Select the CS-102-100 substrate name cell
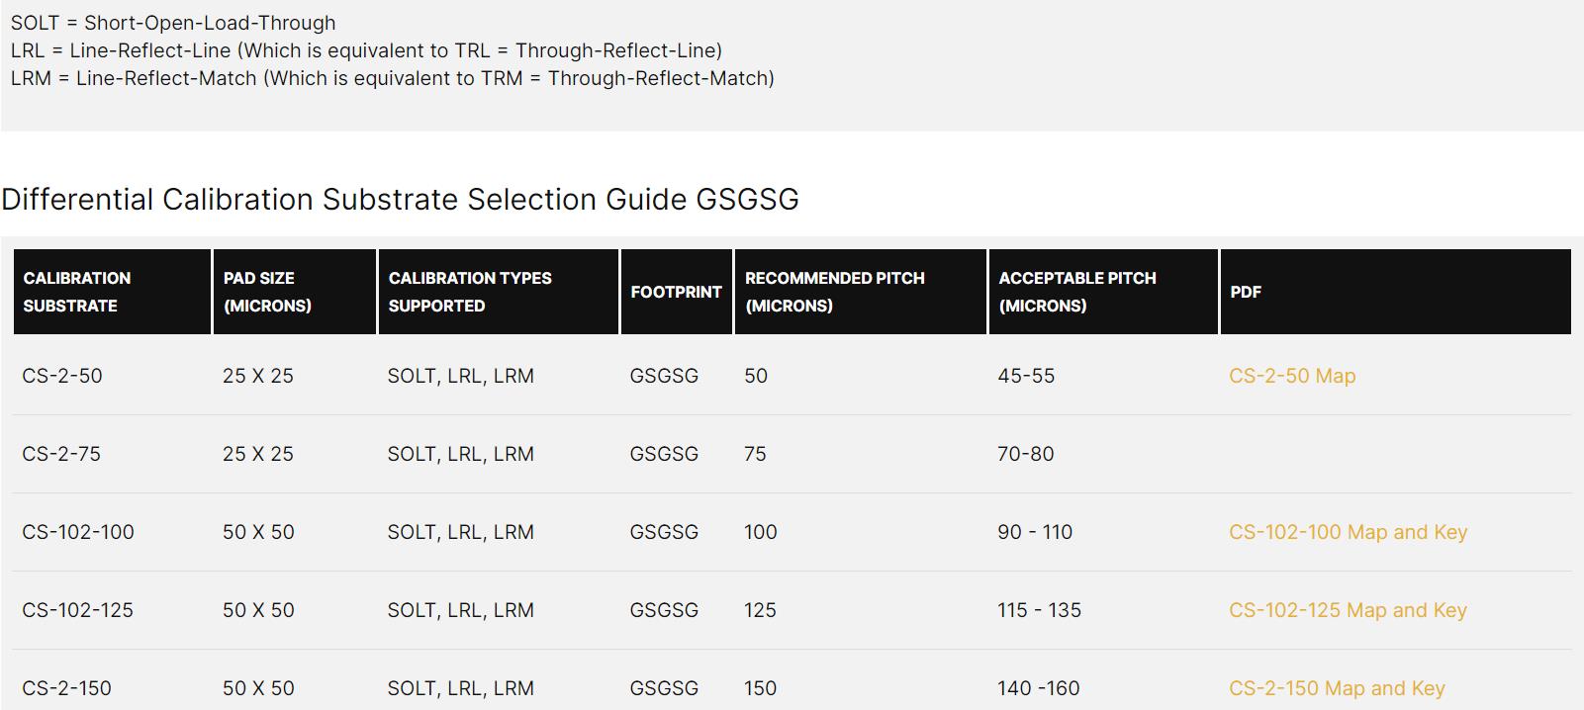 coord(78,532)
